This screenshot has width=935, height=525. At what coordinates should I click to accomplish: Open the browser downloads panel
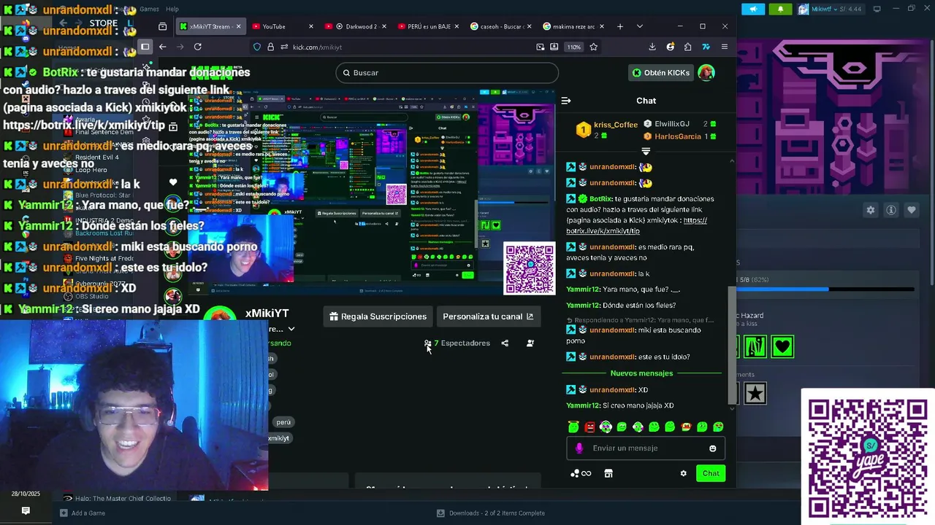click(x=652, y=47)
